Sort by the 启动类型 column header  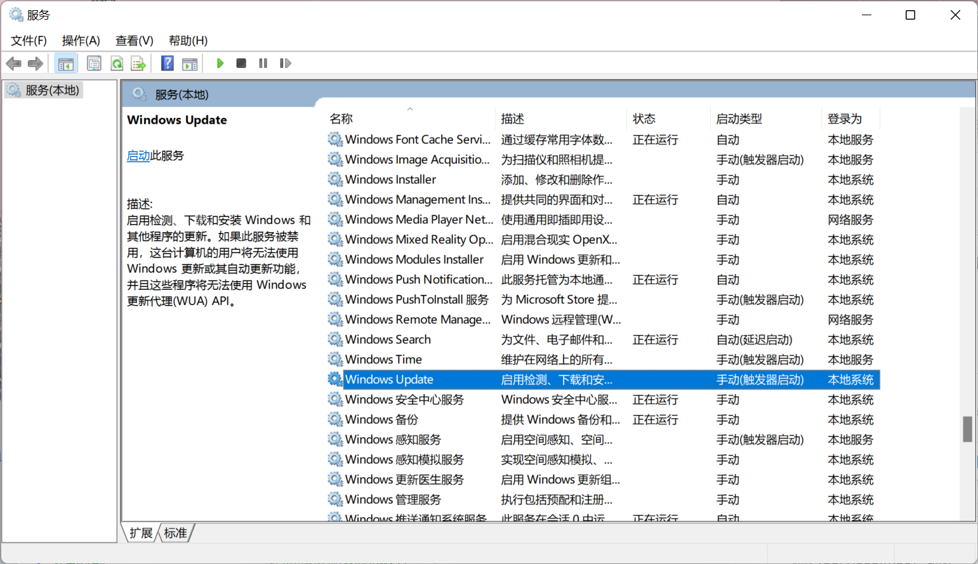point(739,119)
